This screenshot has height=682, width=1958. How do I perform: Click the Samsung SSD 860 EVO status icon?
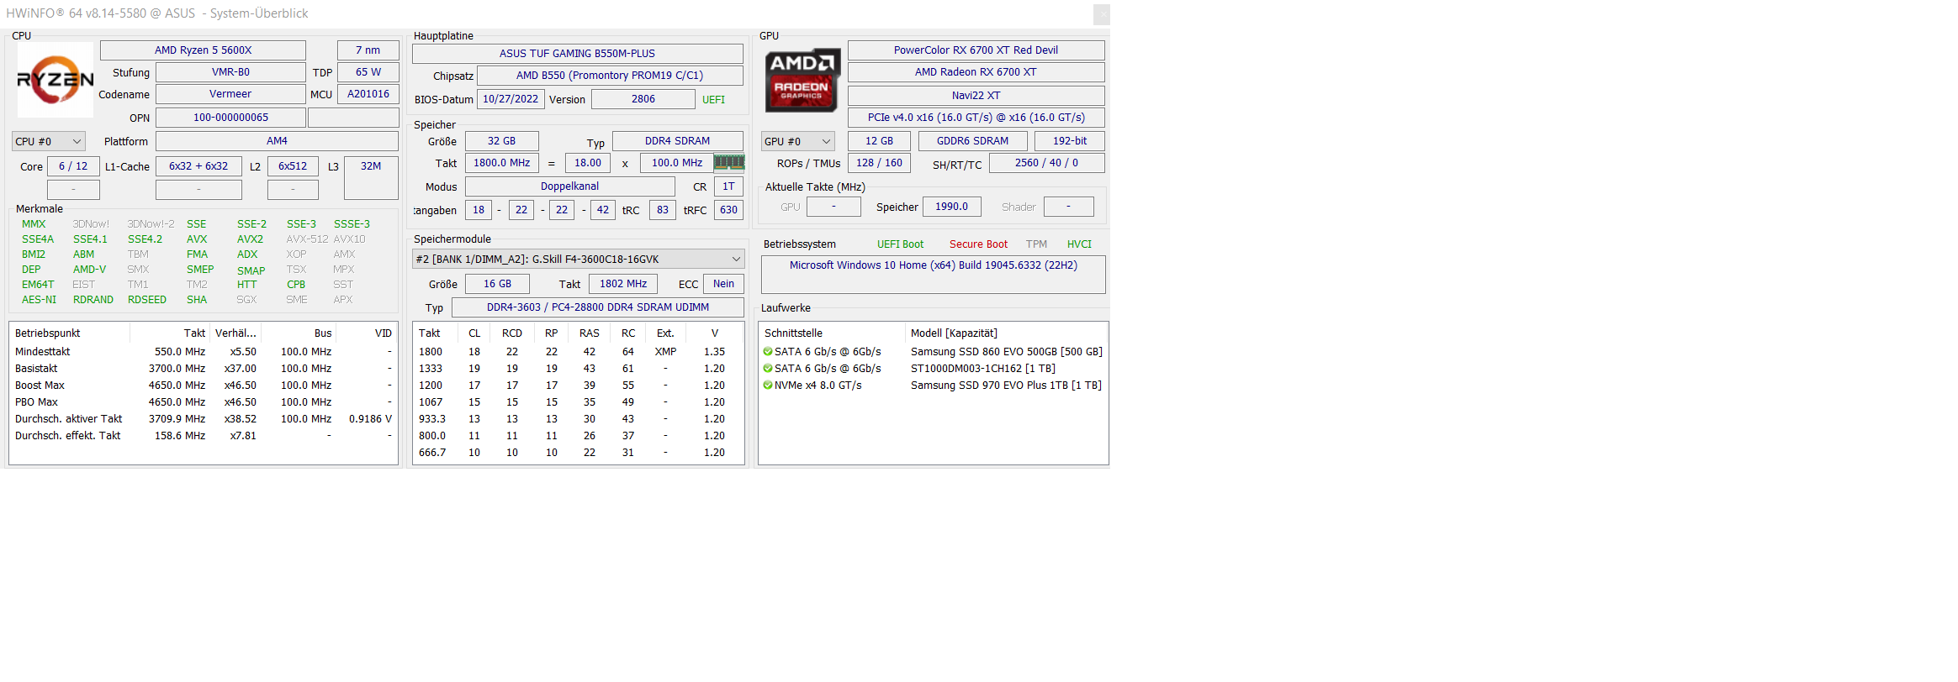point(768,352)
